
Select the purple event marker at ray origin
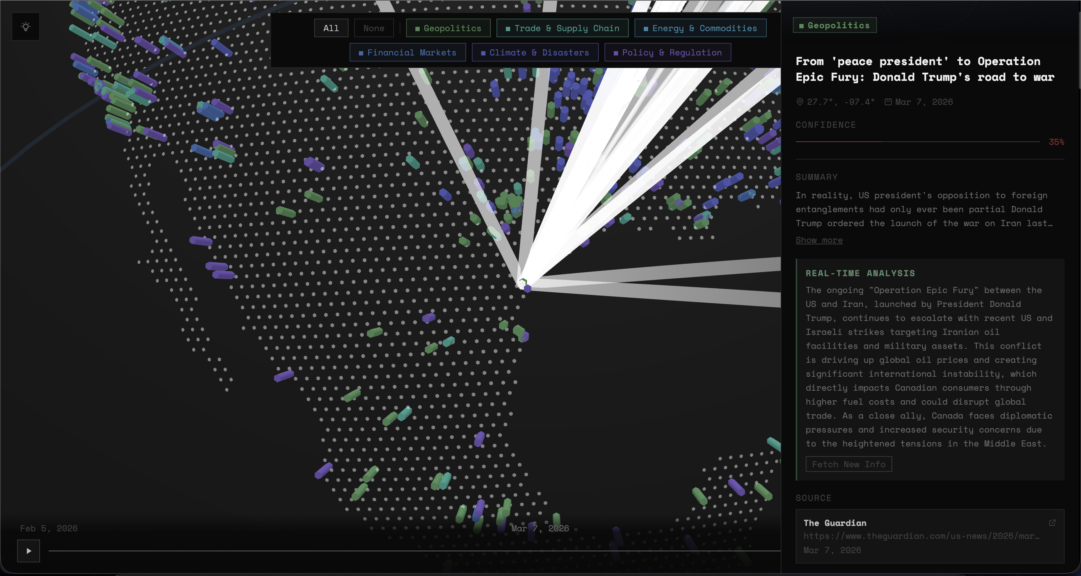pyautogui.click(x=528, y=288)
